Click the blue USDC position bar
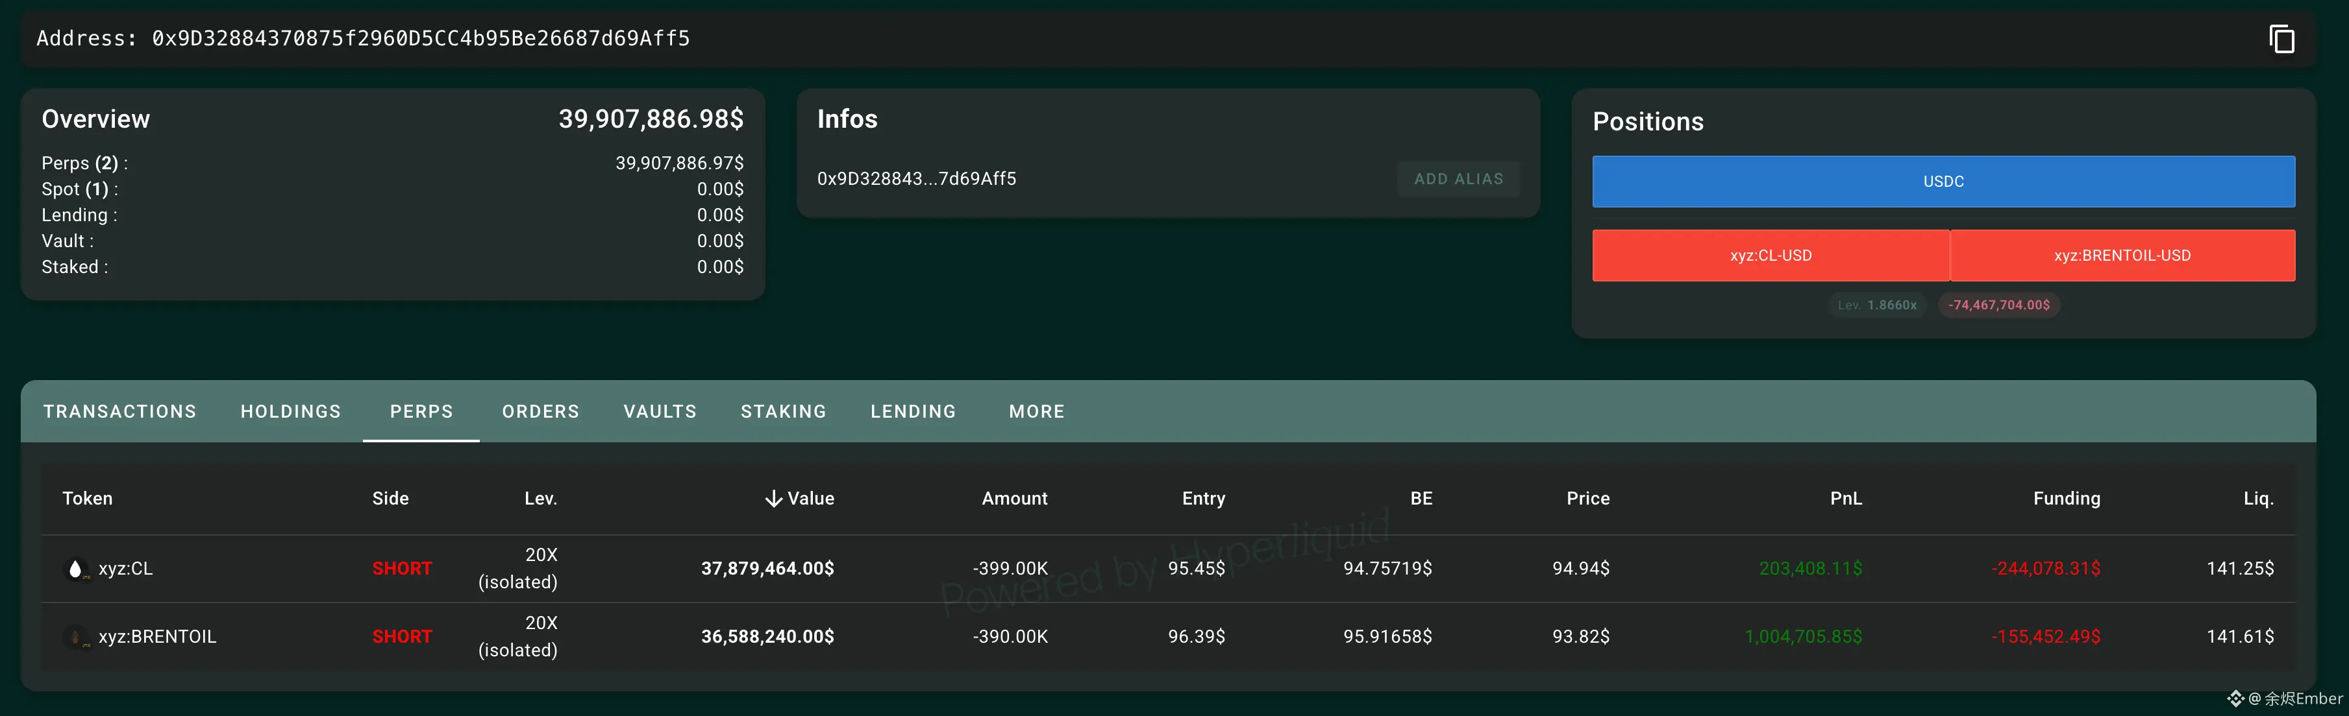 click(x=1943, y=182)
